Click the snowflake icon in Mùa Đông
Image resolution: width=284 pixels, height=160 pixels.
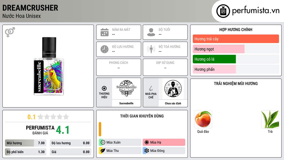tap(147, 151)
